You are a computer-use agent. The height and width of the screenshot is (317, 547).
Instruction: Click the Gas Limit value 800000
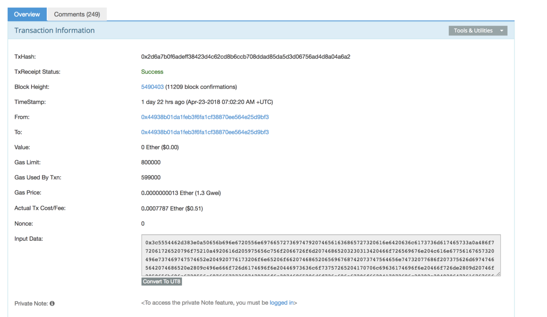point(151,162)
